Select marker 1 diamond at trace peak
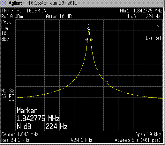 89,29
